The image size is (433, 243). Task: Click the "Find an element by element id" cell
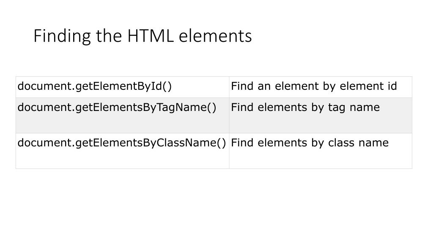pos(321,87)
